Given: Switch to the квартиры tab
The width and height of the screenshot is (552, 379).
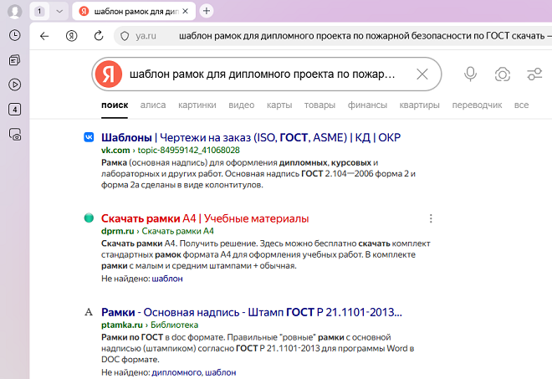Looking at the screenshot, I should (420, 105).
